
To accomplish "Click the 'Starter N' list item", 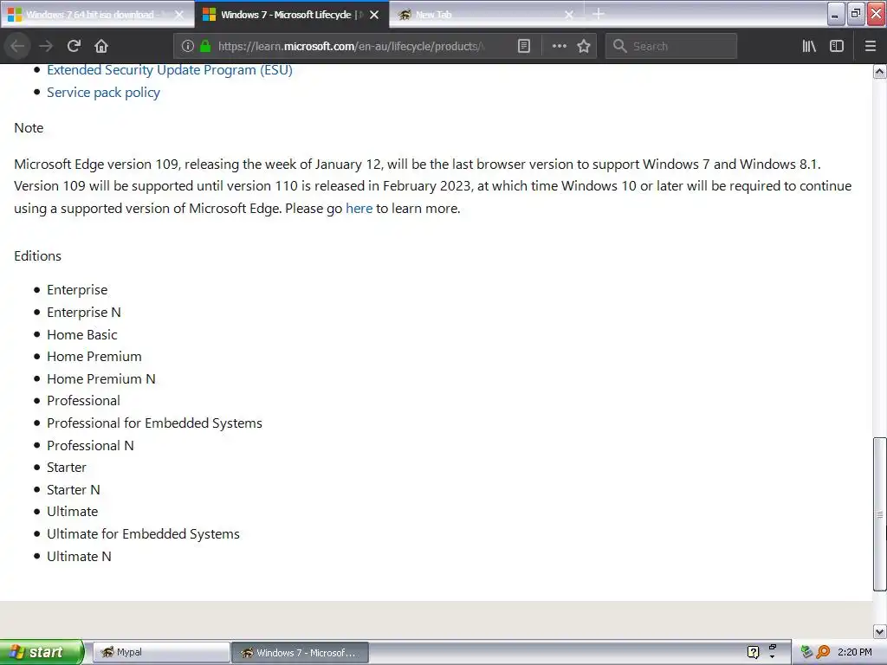I will click(x=74, y=490).
